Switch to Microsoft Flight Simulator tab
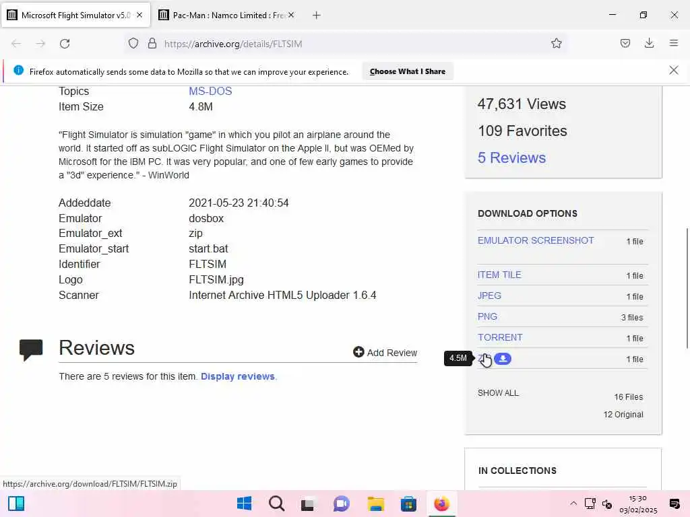Screen dimensions: 690x517 tap(75, 15)
